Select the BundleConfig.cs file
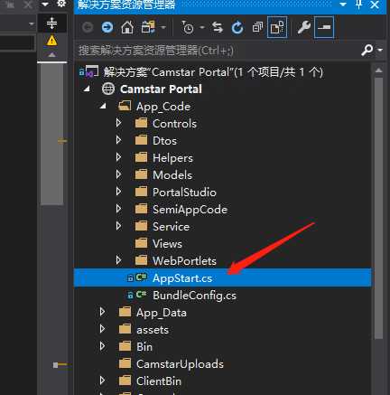Viewport: 390px width, 395px height. coord(194,296)
